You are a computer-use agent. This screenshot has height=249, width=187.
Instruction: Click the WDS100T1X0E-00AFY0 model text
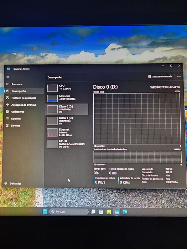click(x=165, y=87)
